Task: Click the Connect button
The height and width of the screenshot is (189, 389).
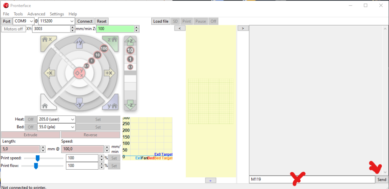Action: [85, 21]
